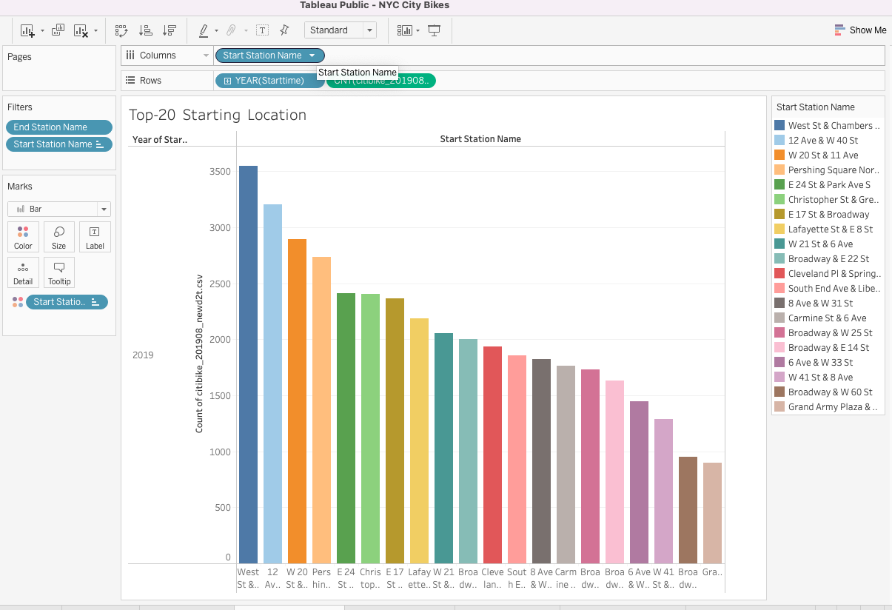
Task: Click the Count of citibike axis label
Action: pos(199,353)
